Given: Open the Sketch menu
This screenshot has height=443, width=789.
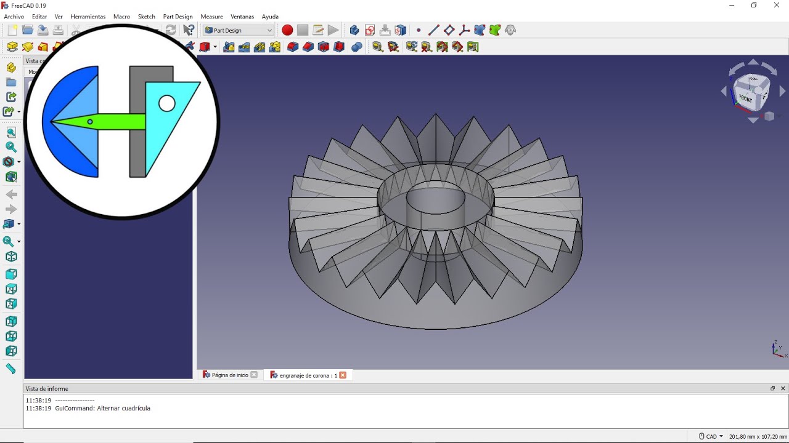Looking at the screenshot, I should pos(147,17).
